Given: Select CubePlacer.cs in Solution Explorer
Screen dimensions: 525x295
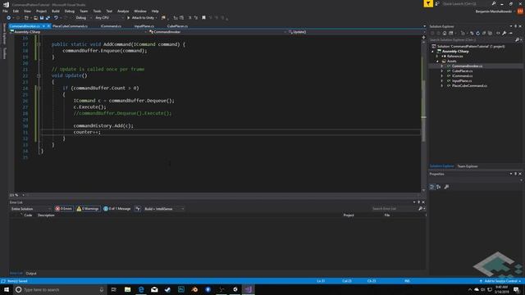Looking at the screenshot, I should (x=463, y=71).
